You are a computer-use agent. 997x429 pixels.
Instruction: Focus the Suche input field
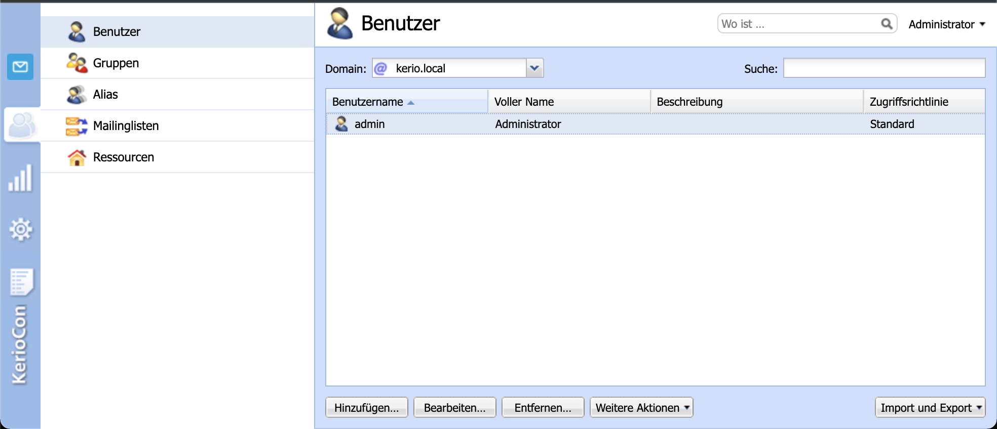(x=884, y=68)
